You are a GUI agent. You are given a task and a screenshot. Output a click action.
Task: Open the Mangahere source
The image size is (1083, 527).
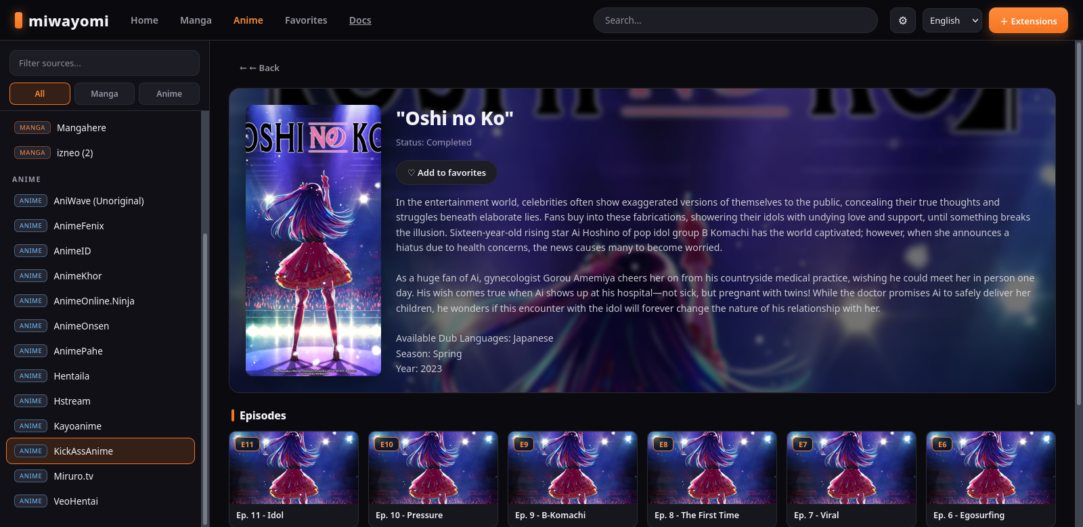(101, 128)
